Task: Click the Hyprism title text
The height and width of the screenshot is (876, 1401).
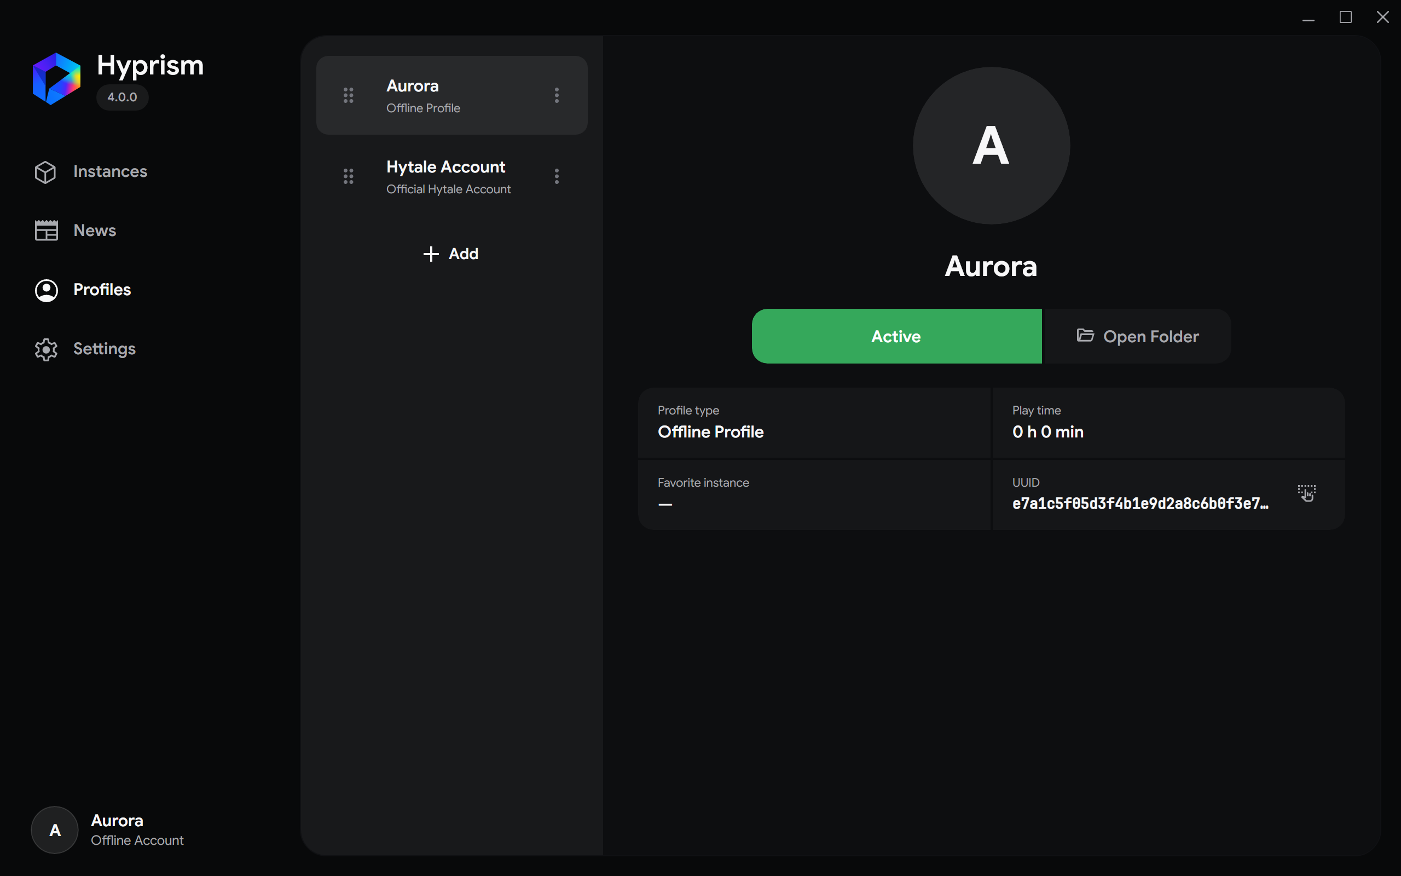Action: [150, 66]
